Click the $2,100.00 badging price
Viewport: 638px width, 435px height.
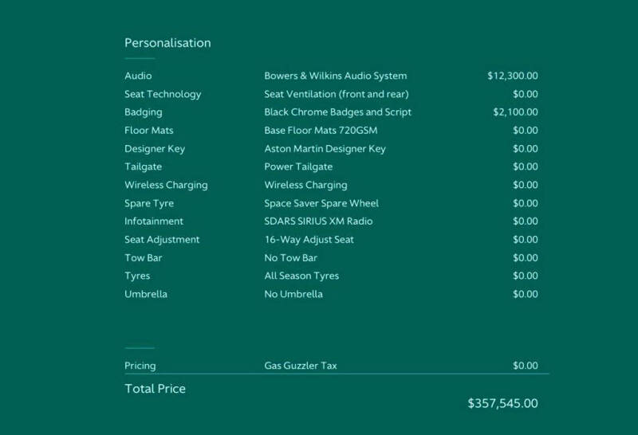coord(515,112)
